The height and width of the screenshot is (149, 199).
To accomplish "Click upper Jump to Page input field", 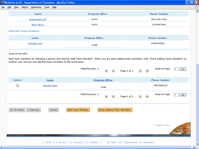I will click(x=176, y=69).
